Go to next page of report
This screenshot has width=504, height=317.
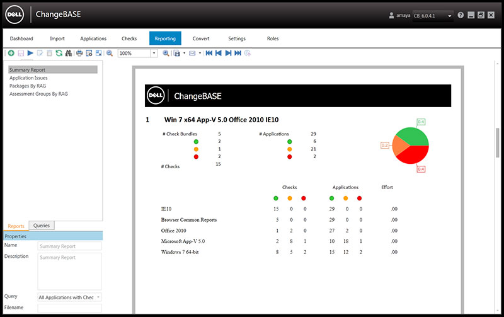[228, 53]
